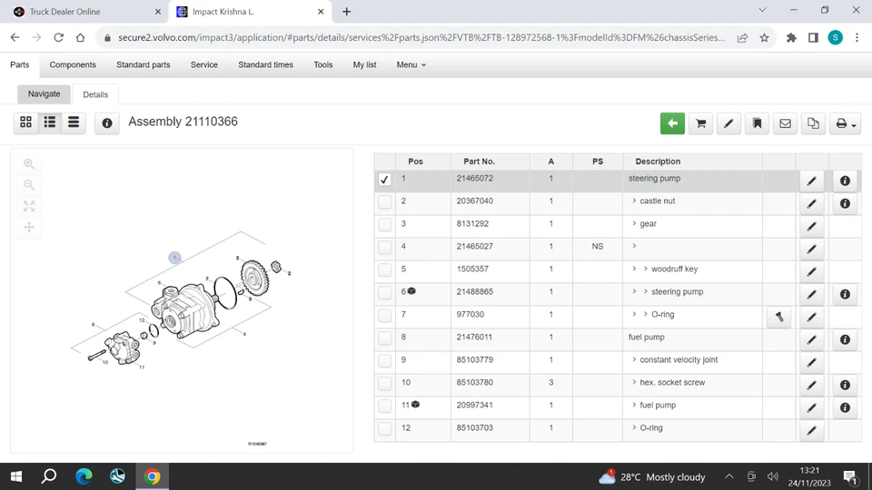Open the Tools menu
Image resolution: width=872 pixels, height=490 pixels.
323,65
